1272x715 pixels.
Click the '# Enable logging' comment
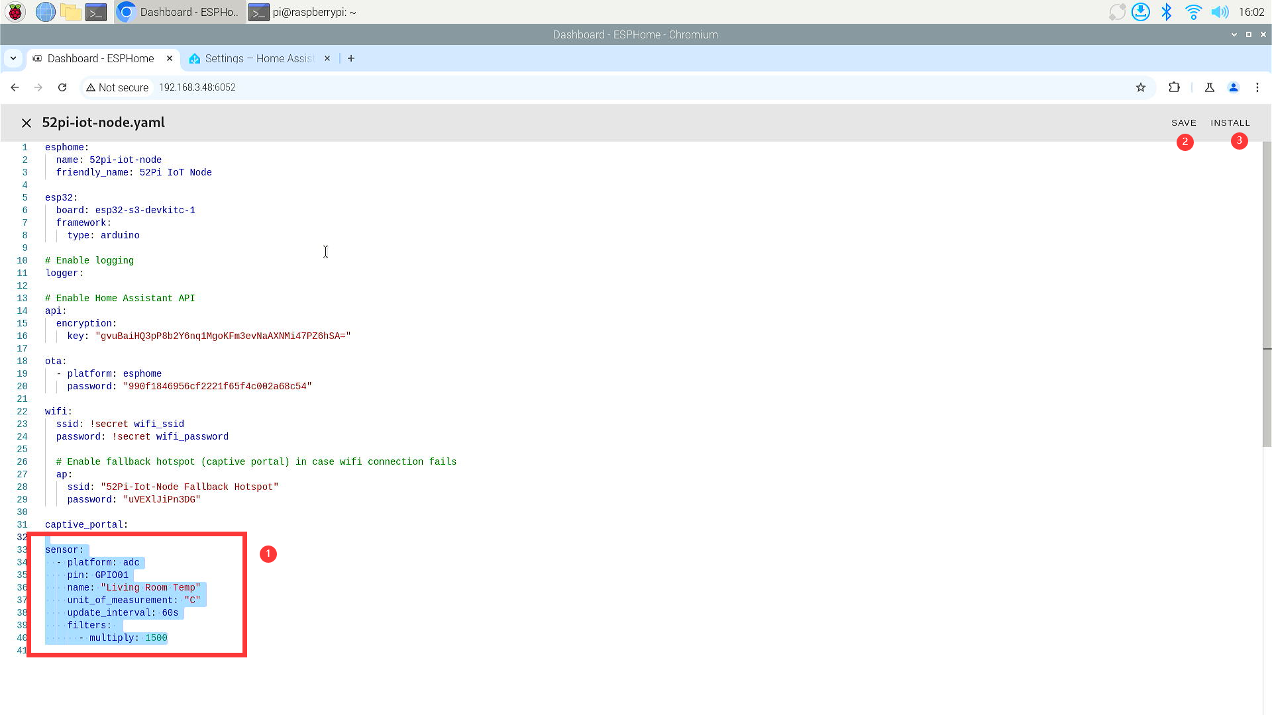[x=89, y=261]
